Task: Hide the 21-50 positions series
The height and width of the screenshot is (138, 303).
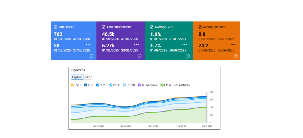Action: click(111, 85)
